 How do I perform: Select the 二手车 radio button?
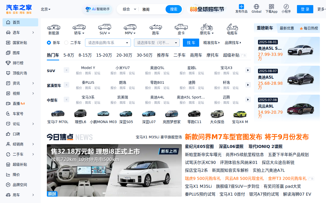[x=66, y=43]
